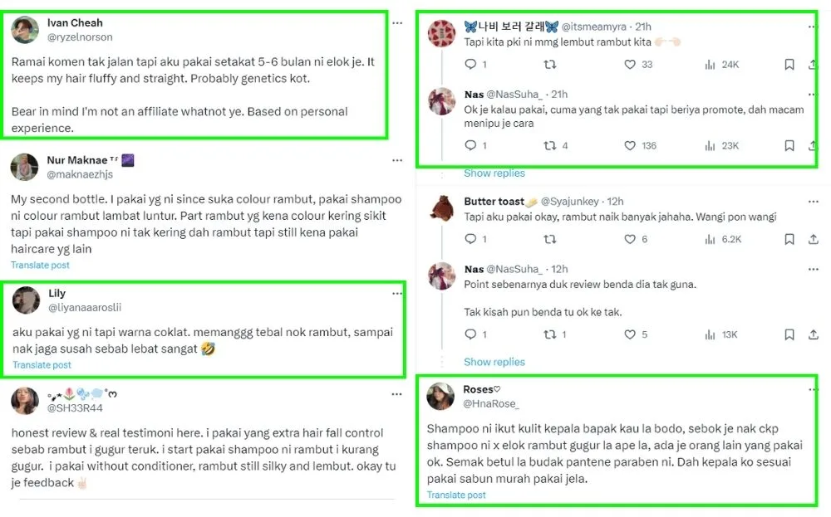Open more options menu on Roses' tweet
Image resolution: width=831 pixels, height=517 pixels.
pos(811,390)
